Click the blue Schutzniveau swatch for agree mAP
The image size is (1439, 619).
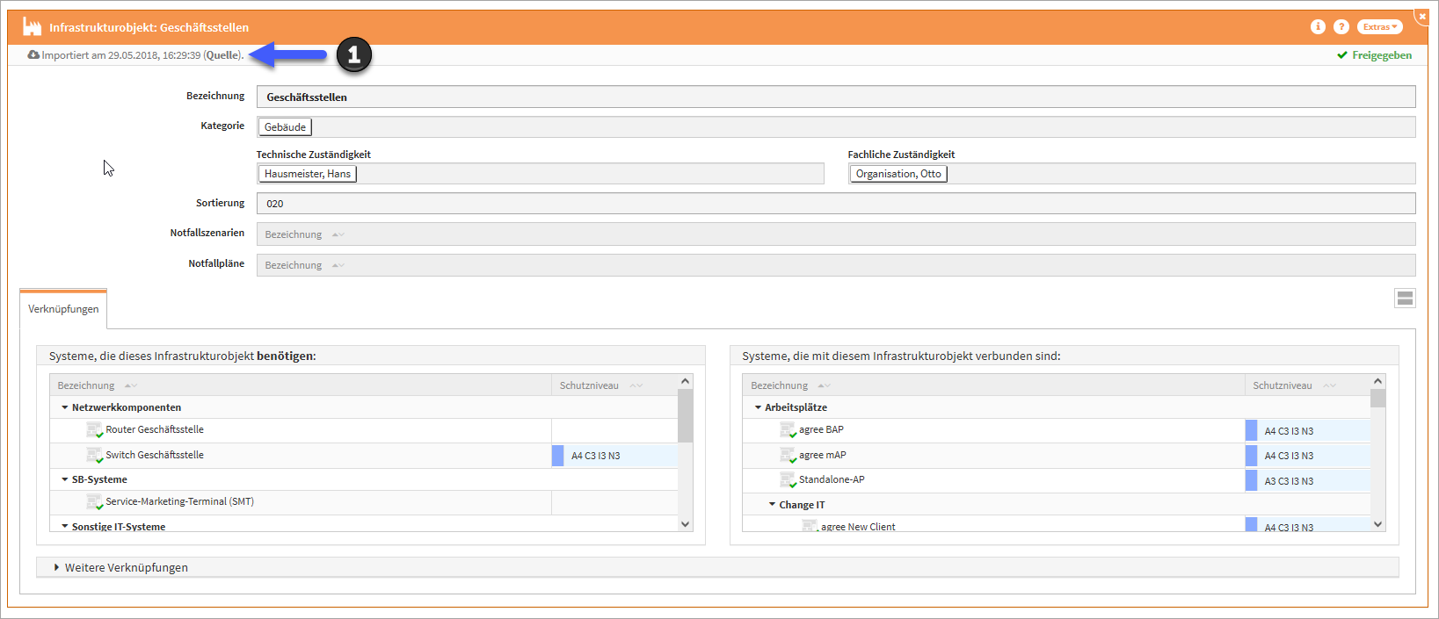click(x=1251, y=456)
